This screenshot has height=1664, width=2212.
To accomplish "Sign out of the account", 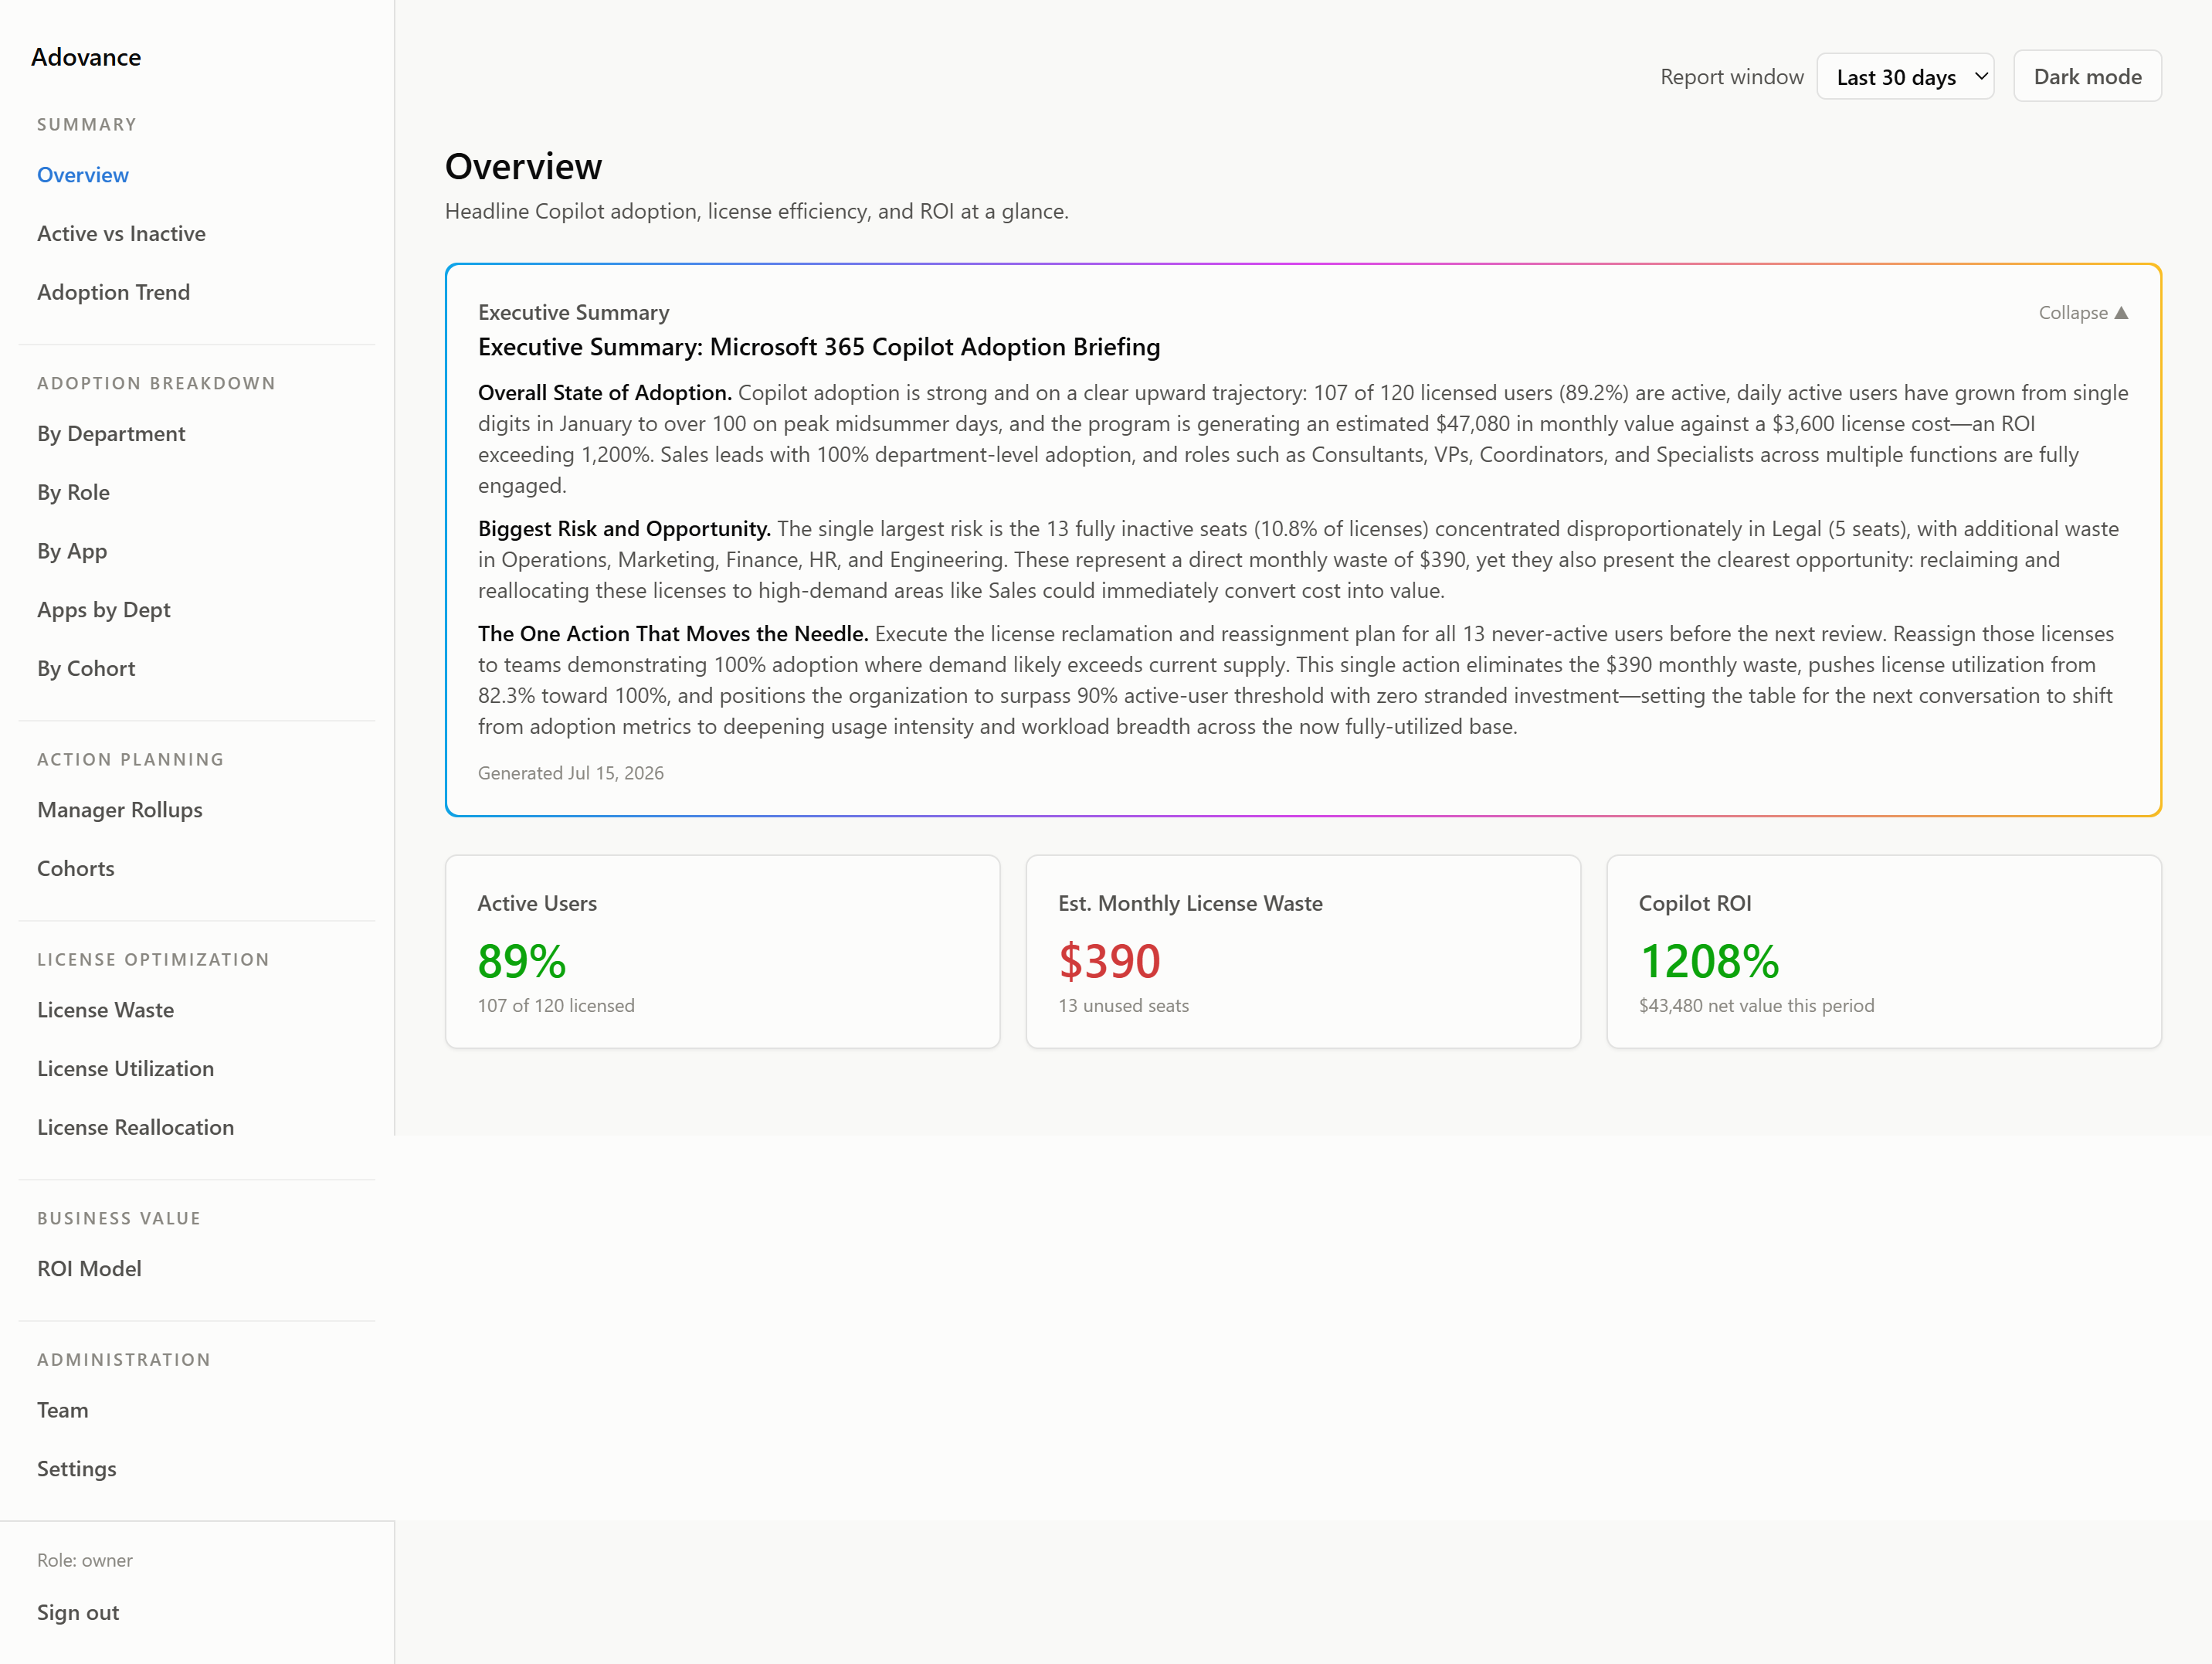I will (x=78, y=1612).
